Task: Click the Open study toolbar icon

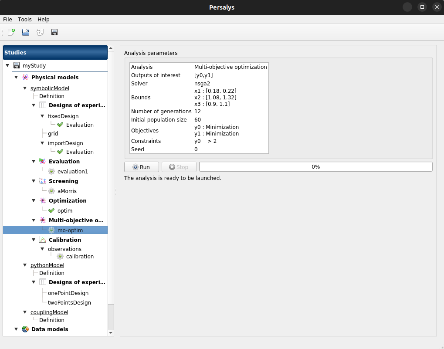Action: 26,32
